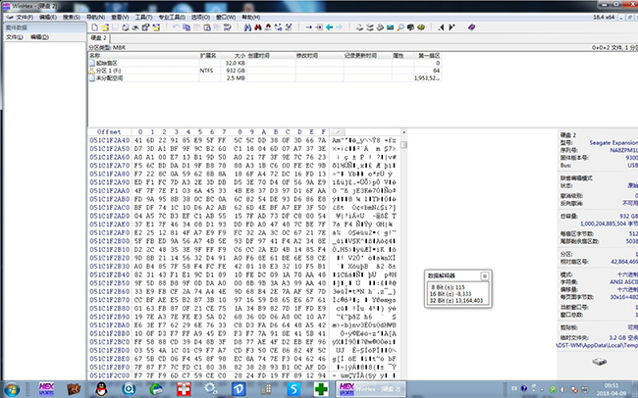
Task: Click the Copy block toolbar icon
Action: pyautogui.click(x=186, y=27)
